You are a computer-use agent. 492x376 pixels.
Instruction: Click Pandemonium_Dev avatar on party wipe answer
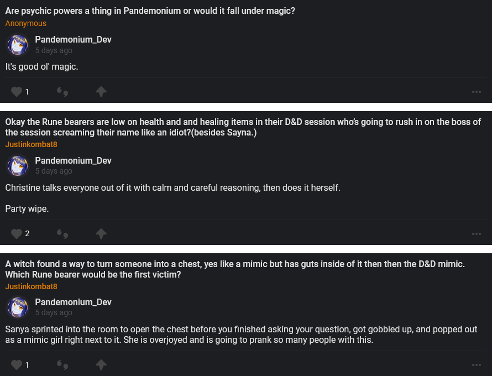pos(18,165)
